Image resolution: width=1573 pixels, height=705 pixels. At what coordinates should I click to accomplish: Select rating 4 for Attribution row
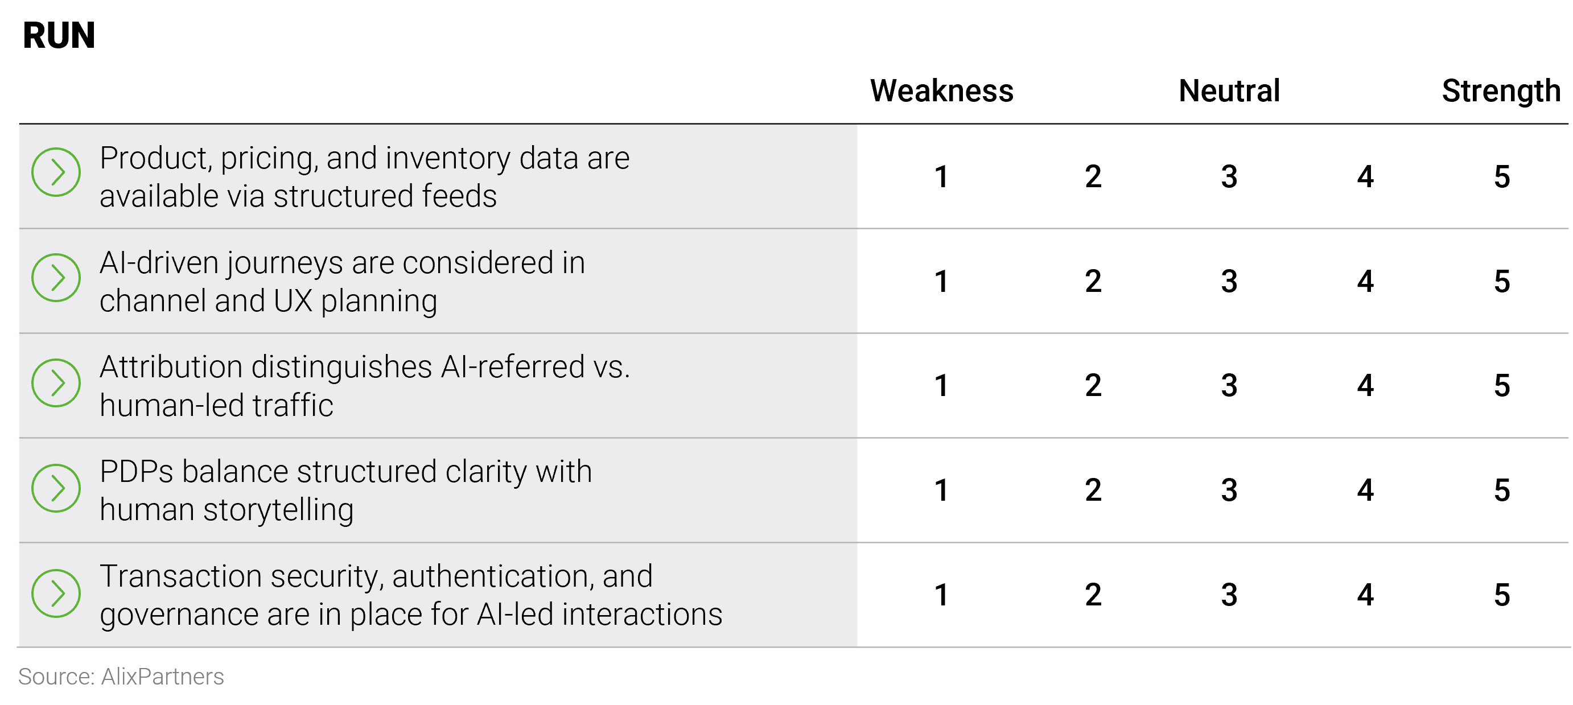pos(1365,386)
